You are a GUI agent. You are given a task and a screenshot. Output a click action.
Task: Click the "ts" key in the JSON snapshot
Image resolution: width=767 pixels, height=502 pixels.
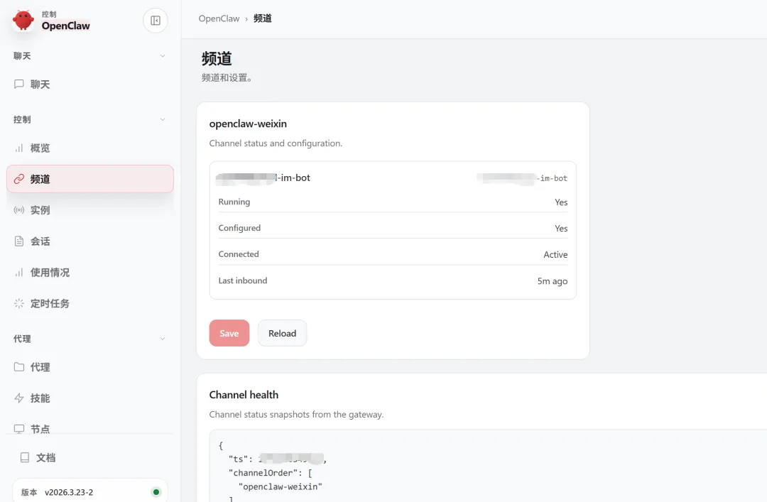coord(238,459)
